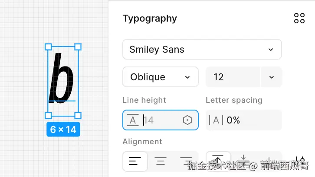The image size is (315, 177).
Task: Click the letter spacing icon
Action: (216, 120)
